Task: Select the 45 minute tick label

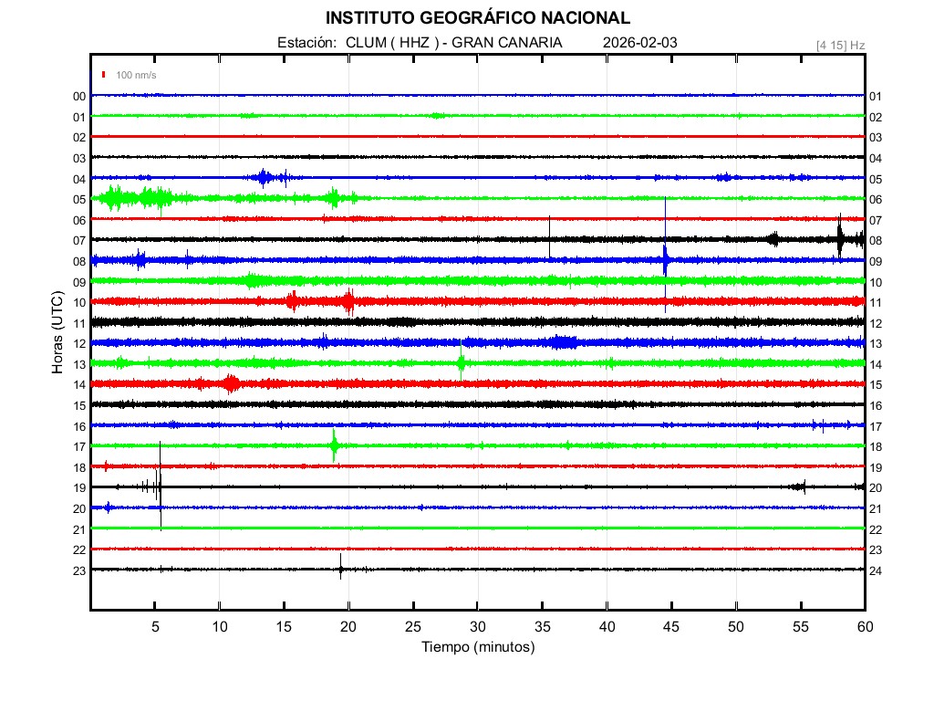Action: click(x=671, y=627)
